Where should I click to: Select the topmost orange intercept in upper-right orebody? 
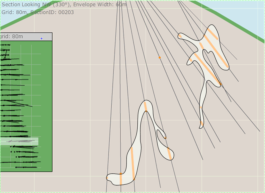(x=213, y=34)
